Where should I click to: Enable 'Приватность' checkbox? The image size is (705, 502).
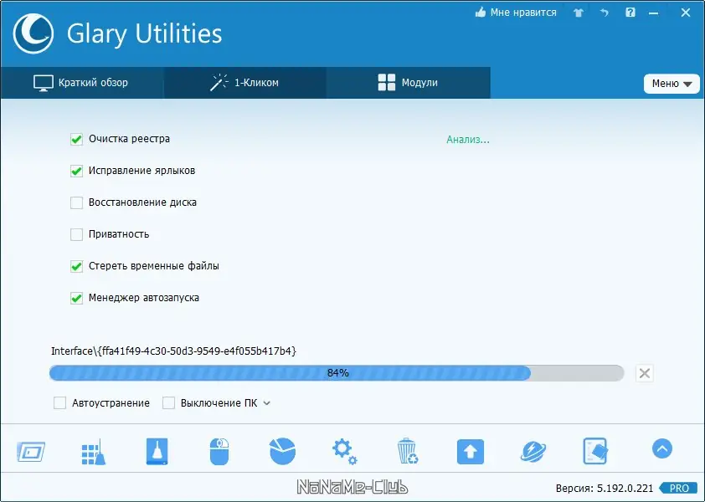click(76, 234)
